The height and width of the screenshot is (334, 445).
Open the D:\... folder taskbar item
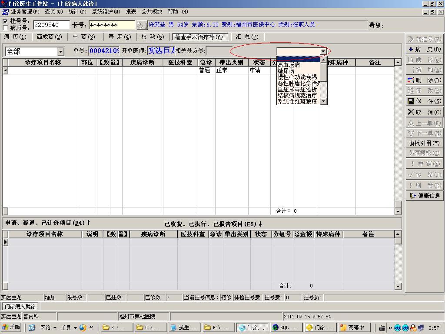coord(150,327)
